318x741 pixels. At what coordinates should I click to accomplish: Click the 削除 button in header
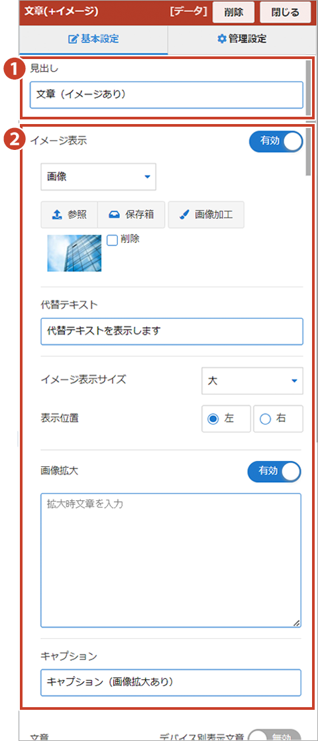tap(234, 13)
